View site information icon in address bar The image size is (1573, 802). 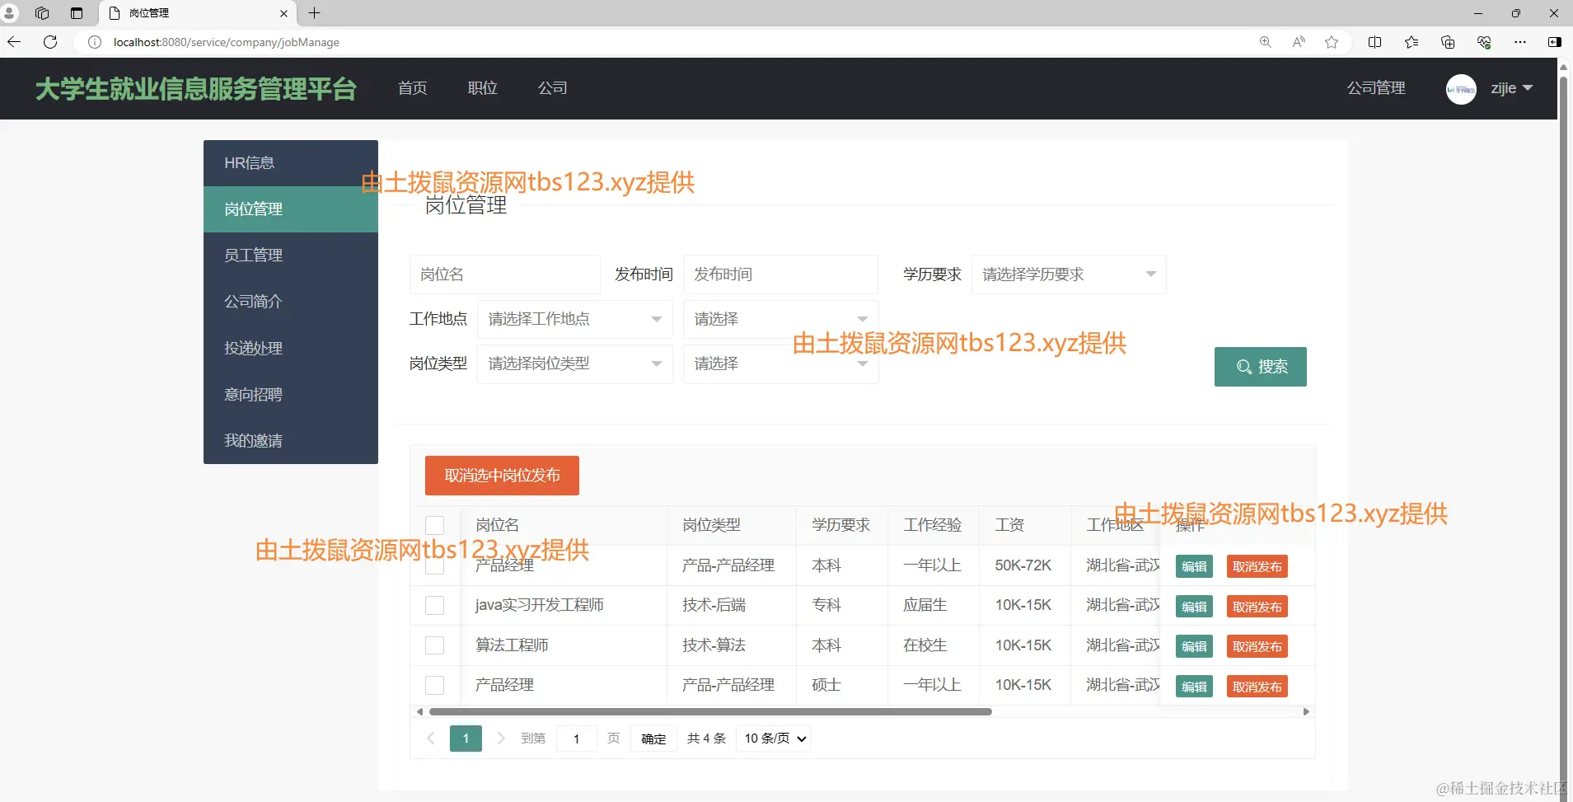coord(95,42)
